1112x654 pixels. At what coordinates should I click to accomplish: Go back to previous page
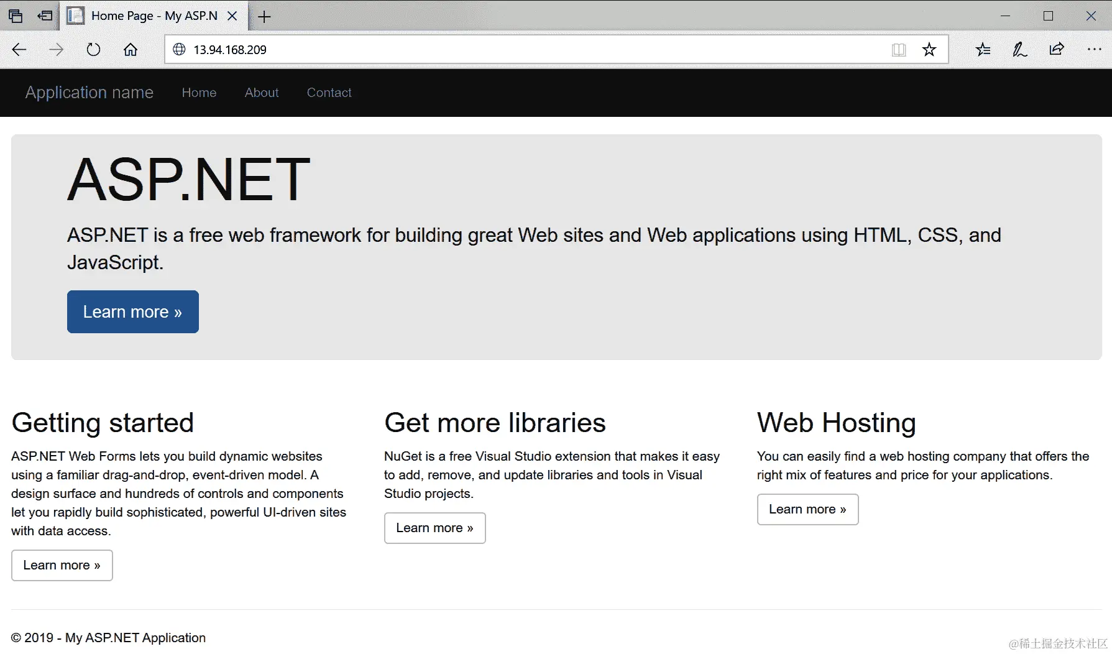point(19,50)
